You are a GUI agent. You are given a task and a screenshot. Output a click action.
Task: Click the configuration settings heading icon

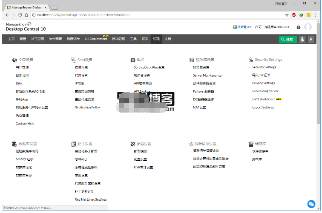tap(133, 144)
